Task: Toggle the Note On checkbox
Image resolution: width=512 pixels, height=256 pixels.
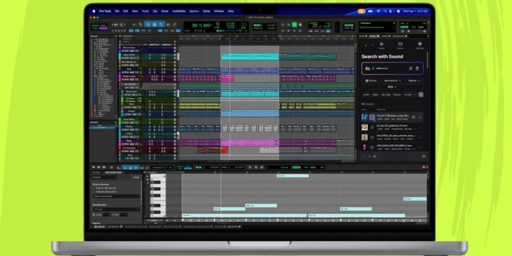Action: pyautogui.click(x=94, y=188)
